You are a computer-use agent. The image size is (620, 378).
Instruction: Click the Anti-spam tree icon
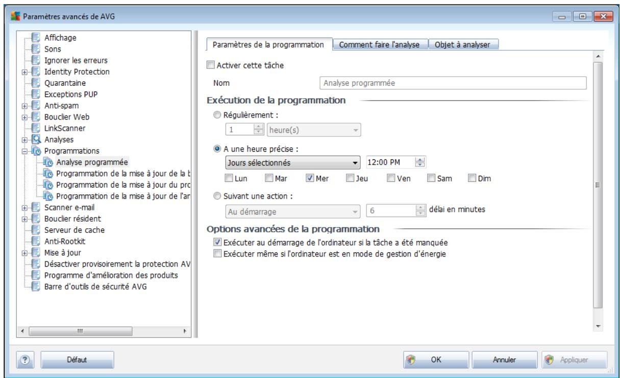coord(35,106)
